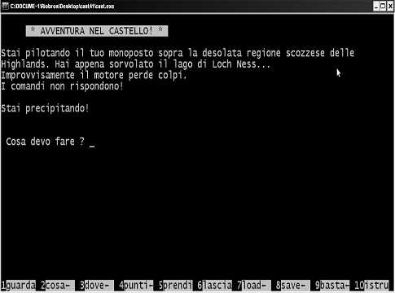Click the line 'I comandi non rispondono!'
The width and height of the screenshot is (395, 293).
click(62, 86)
